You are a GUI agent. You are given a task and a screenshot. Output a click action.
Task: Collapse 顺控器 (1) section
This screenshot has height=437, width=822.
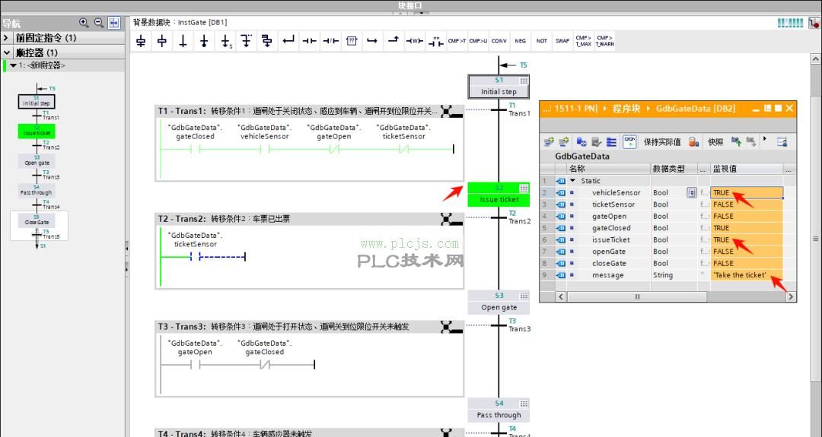point(6,52)
